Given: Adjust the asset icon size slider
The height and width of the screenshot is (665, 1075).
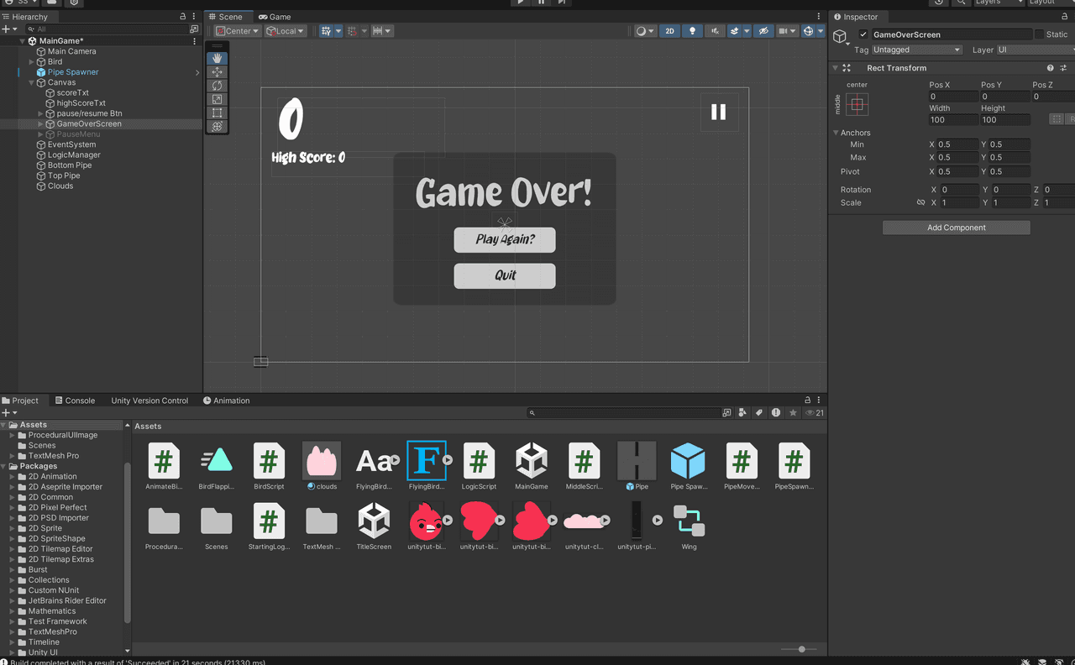Looking at the screenshot, I should pos(801,649).
